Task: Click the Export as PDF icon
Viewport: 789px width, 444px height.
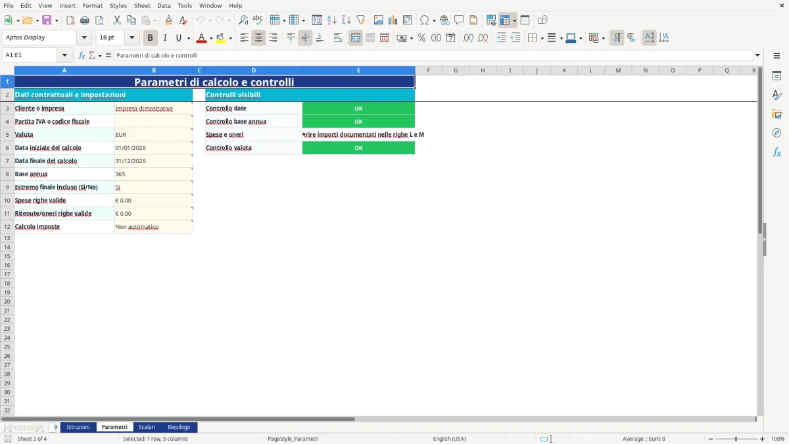Action: (70, 20)
